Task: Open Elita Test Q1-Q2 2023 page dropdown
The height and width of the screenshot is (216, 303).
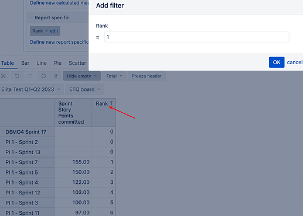Action: click(x=31, y=89)
